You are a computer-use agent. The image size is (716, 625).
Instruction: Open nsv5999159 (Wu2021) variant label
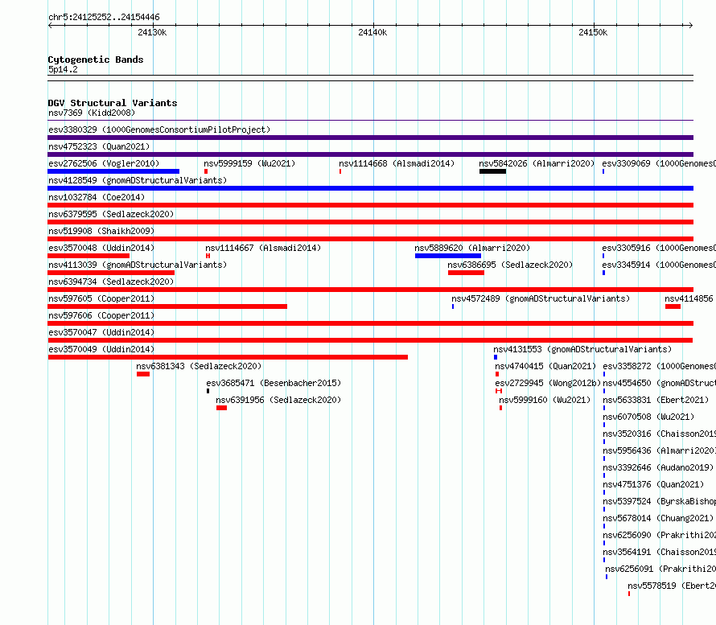[x=249, y=163]
